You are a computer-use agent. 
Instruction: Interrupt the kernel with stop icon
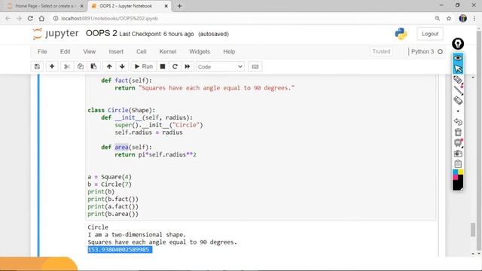pos(163,67)
